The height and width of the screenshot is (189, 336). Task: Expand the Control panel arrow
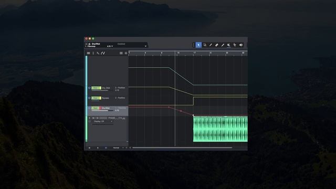coord(145,46)
